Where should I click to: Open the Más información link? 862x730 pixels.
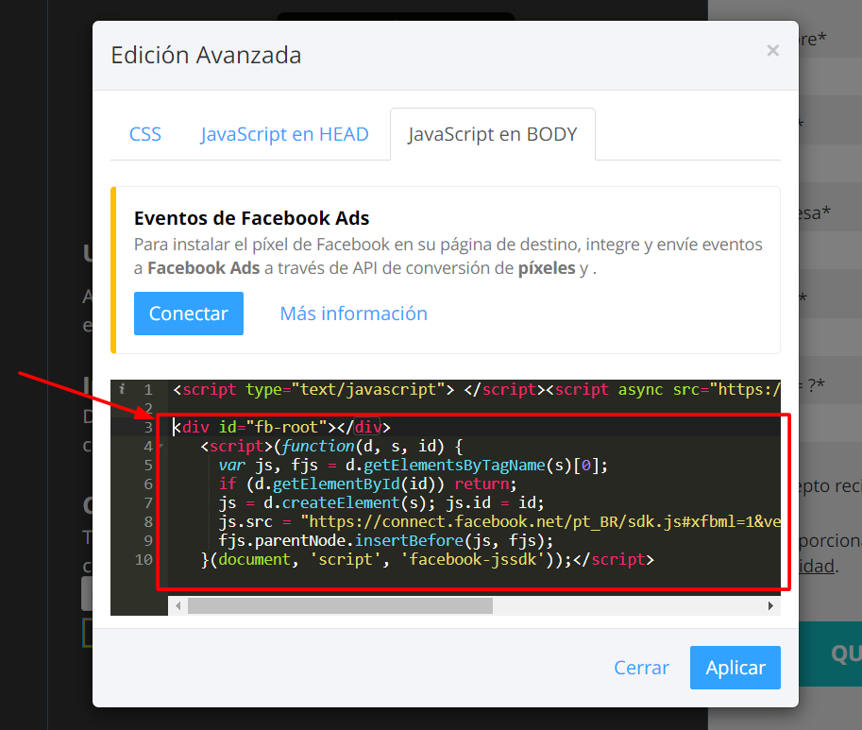pyautogui.click(x=353, y=313)
